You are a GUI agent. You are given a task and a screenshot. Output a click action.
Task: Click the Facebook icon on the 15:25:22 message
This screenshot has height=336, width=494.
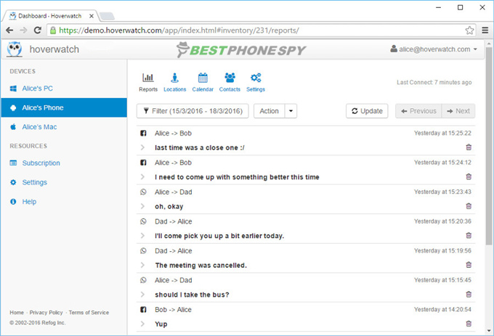coord(143,133)
